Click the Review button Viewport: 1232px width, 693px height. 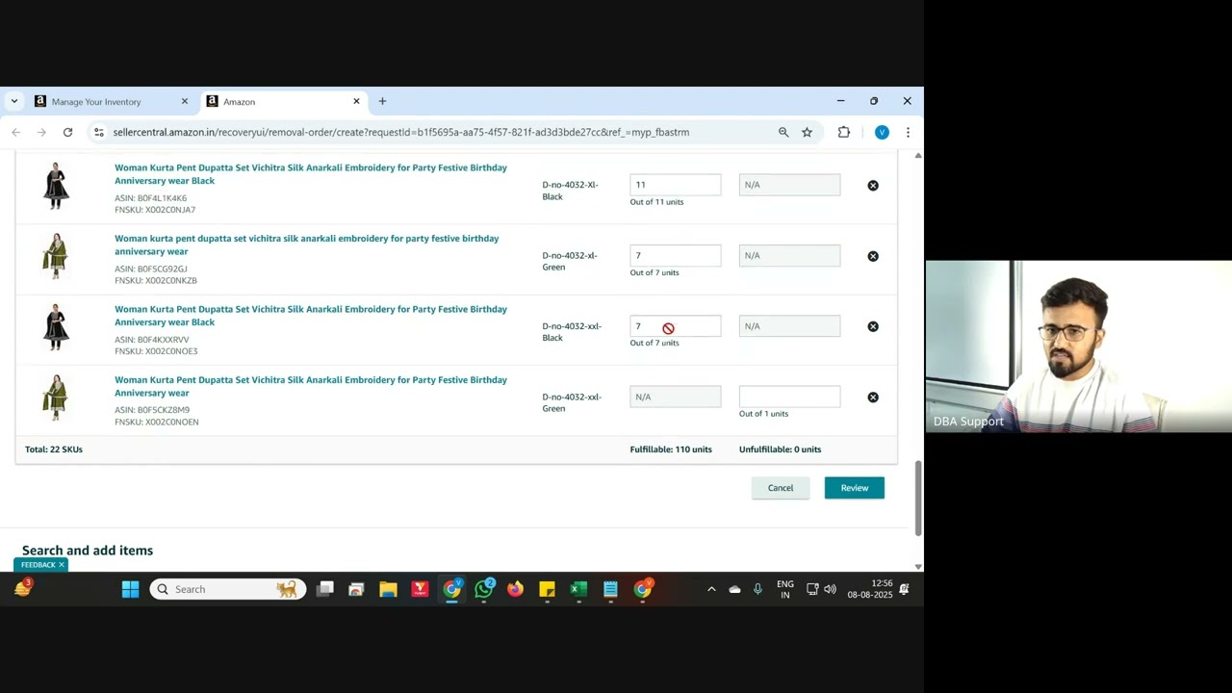854,487
